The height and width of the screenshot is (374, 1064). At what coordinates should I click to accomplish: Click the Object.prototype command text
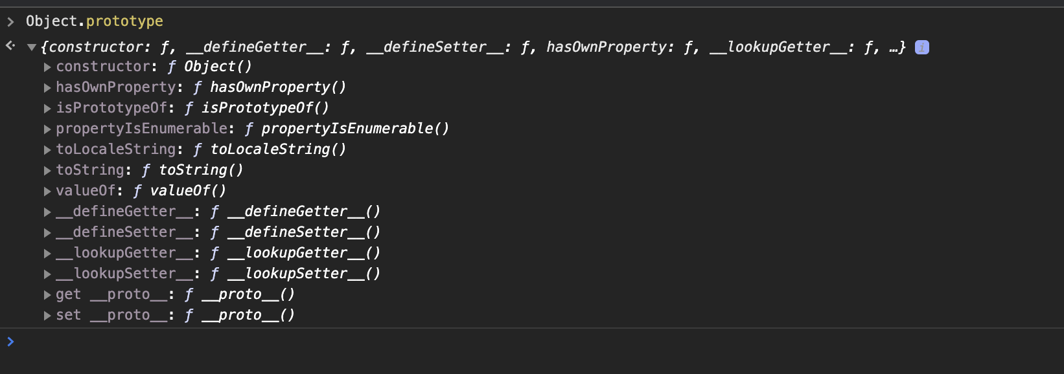(95, 21)
